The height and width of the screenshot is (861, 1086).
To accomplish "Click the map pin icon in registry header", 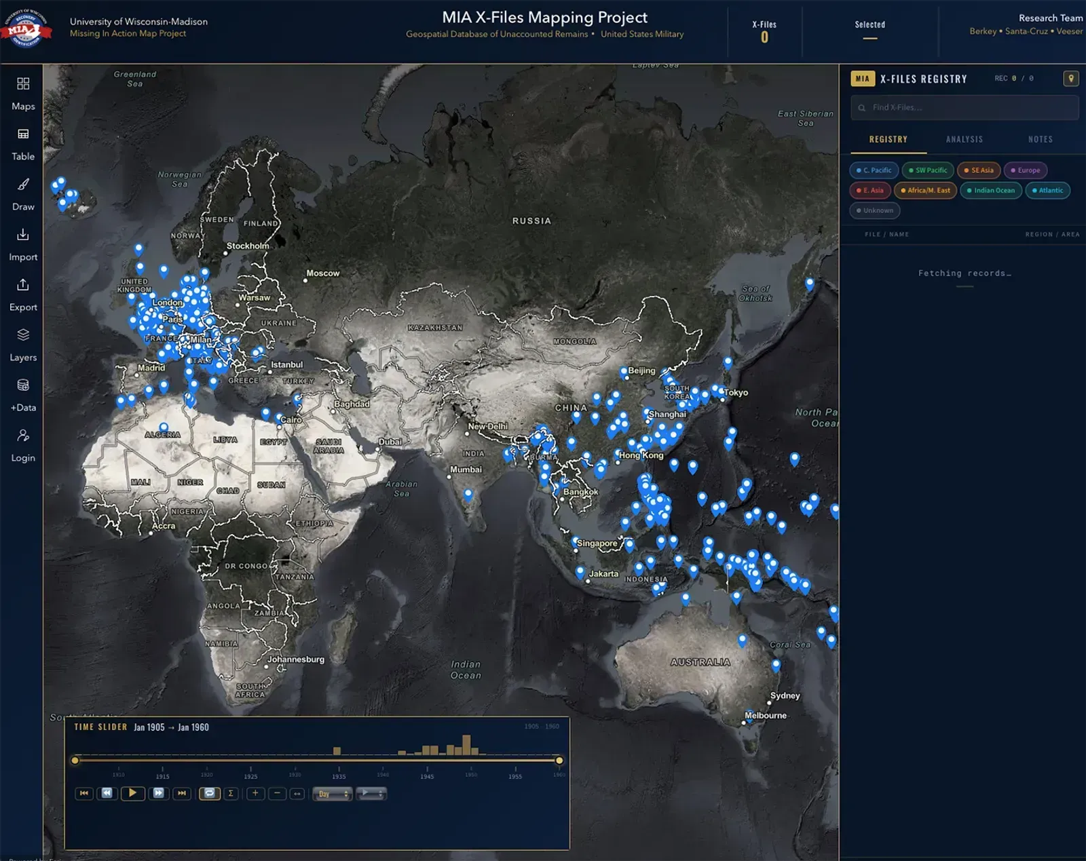I will pos(1070,79).
